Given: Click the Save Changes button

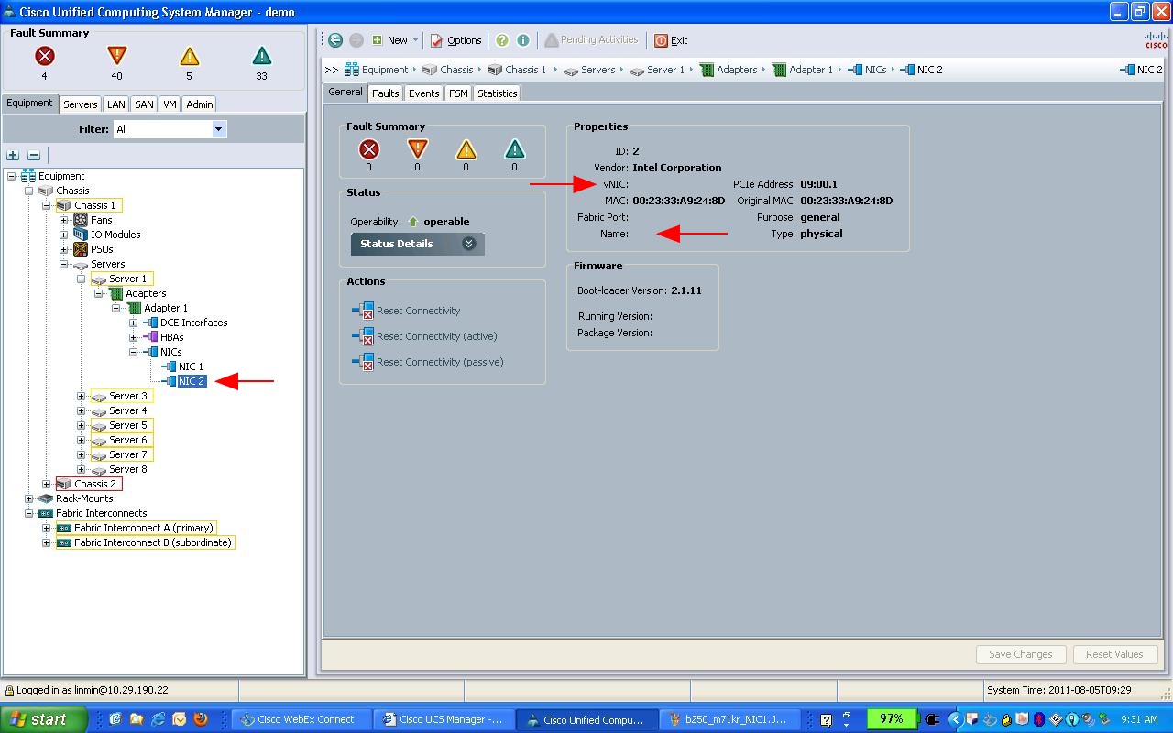Looking at the screenshot, I should coord(1020,654).
